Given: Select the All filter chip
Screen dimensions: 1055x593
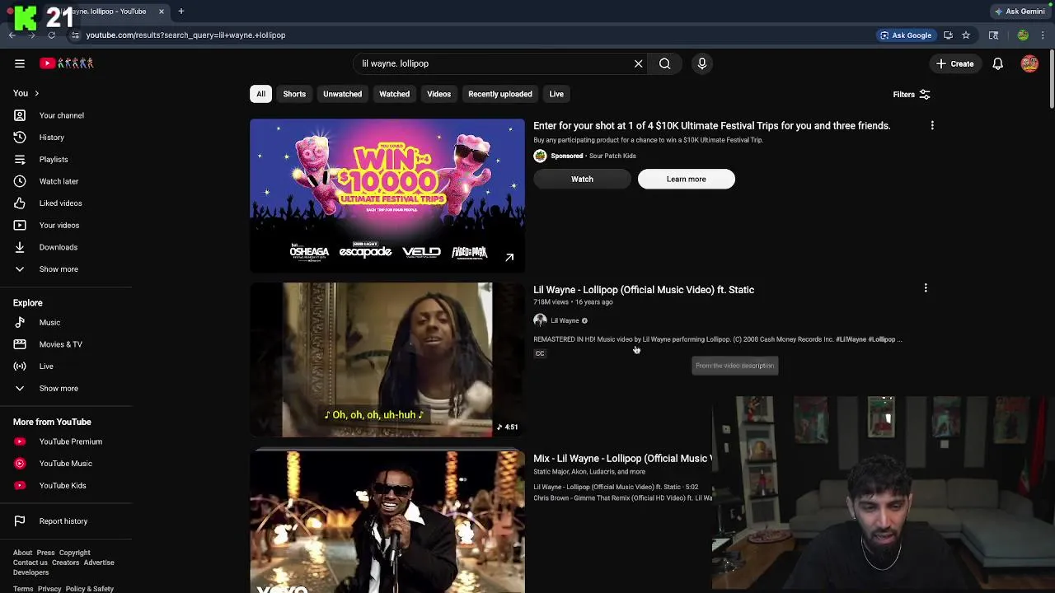Looking at the screenshot, I should [260, 94].
